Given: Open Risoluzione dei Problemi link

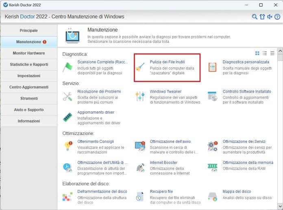Looking at the screenshot, I should click(99, 91).
